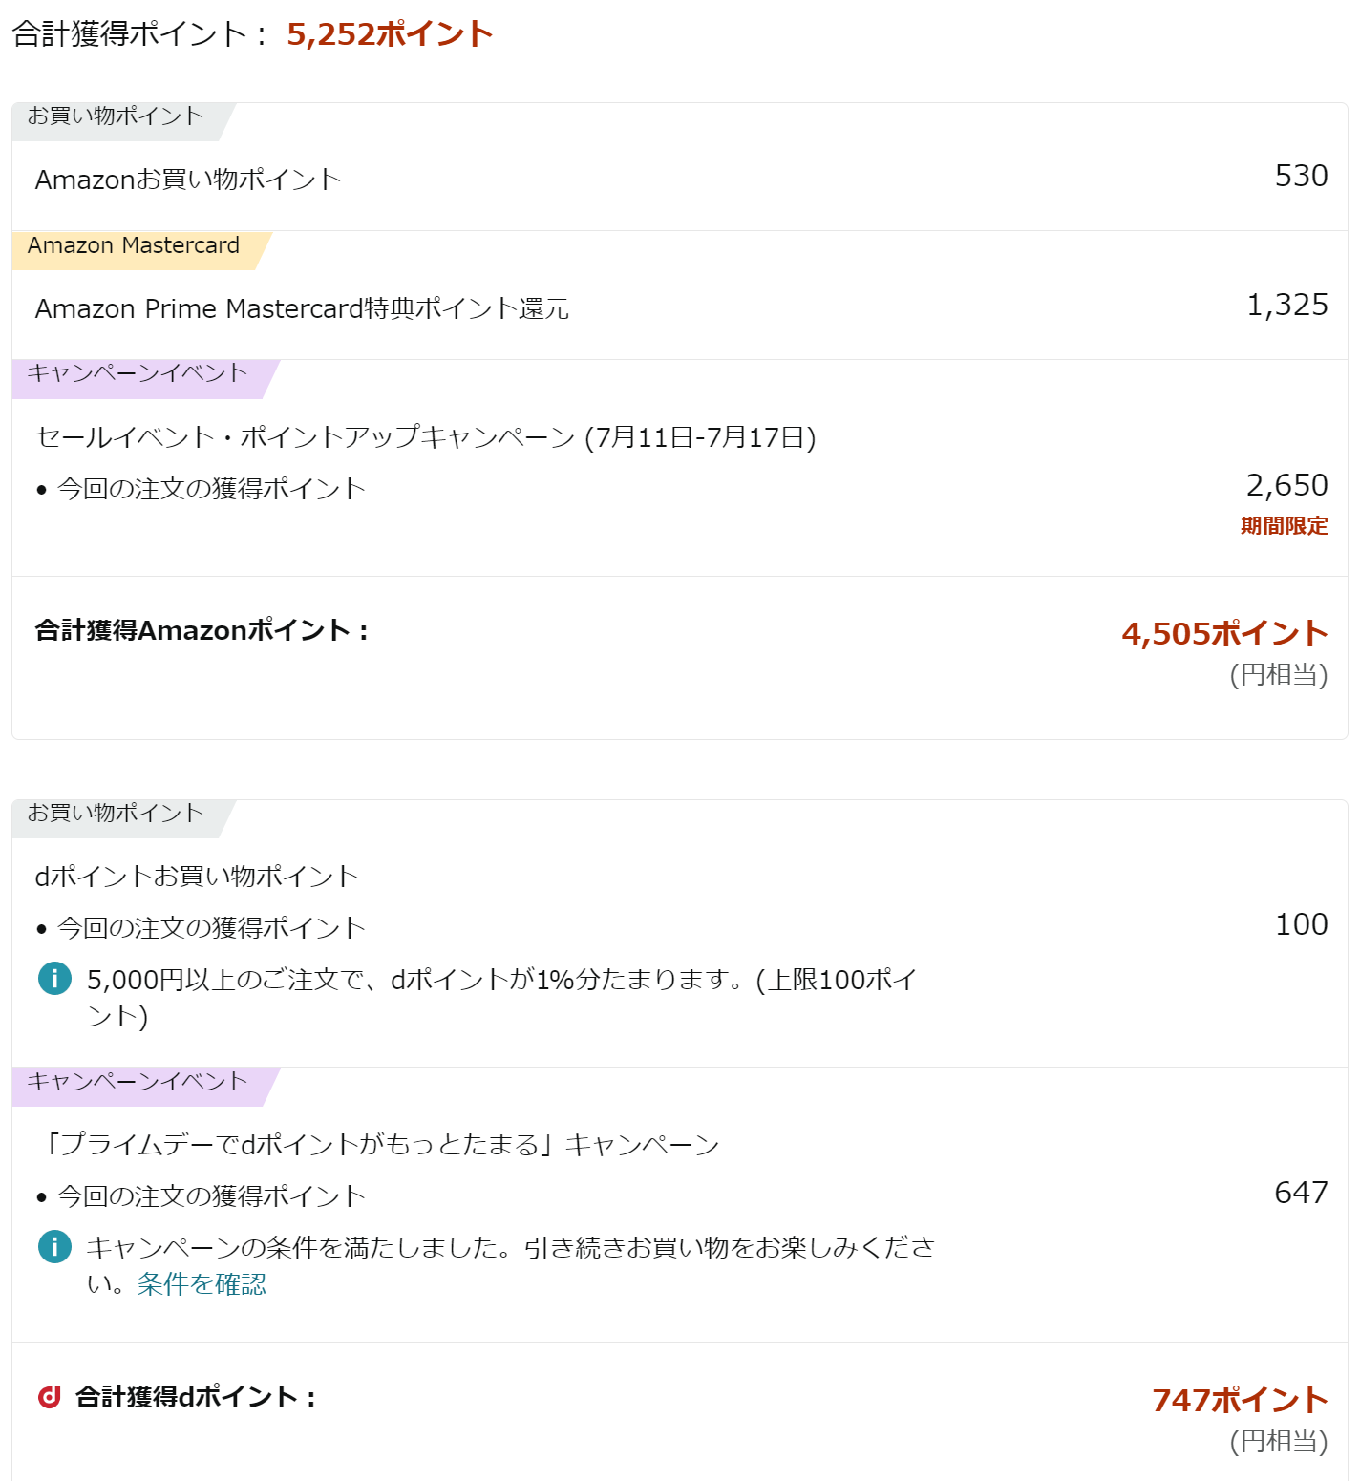Click the info icon beside the 5,000円以上 note
The width and height of the screenshot is (1360, 1481).
54,979
